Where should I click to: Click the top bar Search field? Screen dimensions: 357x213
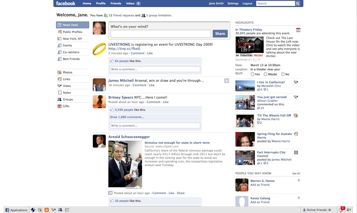click(276, 3)
